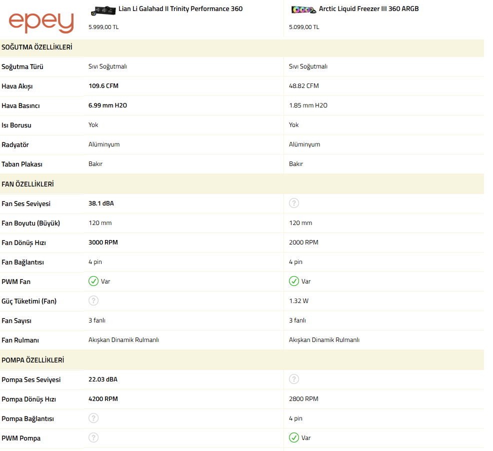Click the epey logo

pos(41,22)
